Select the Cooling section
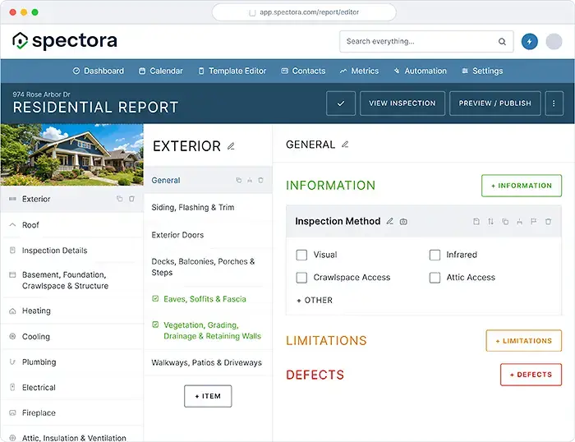575x442 pixels. point(72,336)
